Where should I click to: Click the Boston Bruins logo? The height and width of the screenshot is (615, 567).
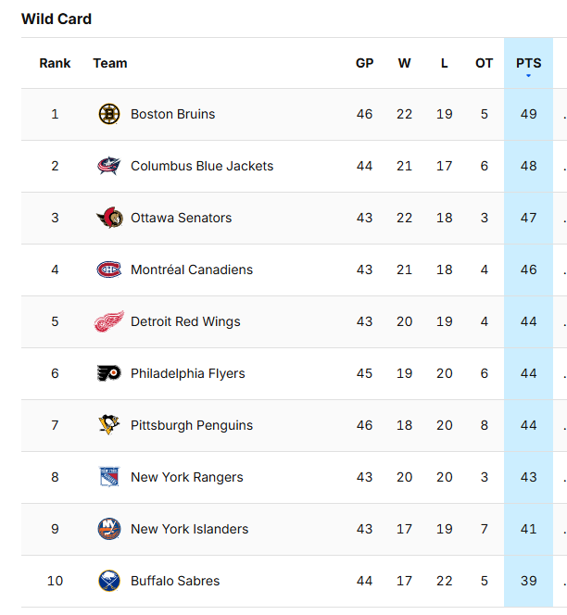coord(109,114)
